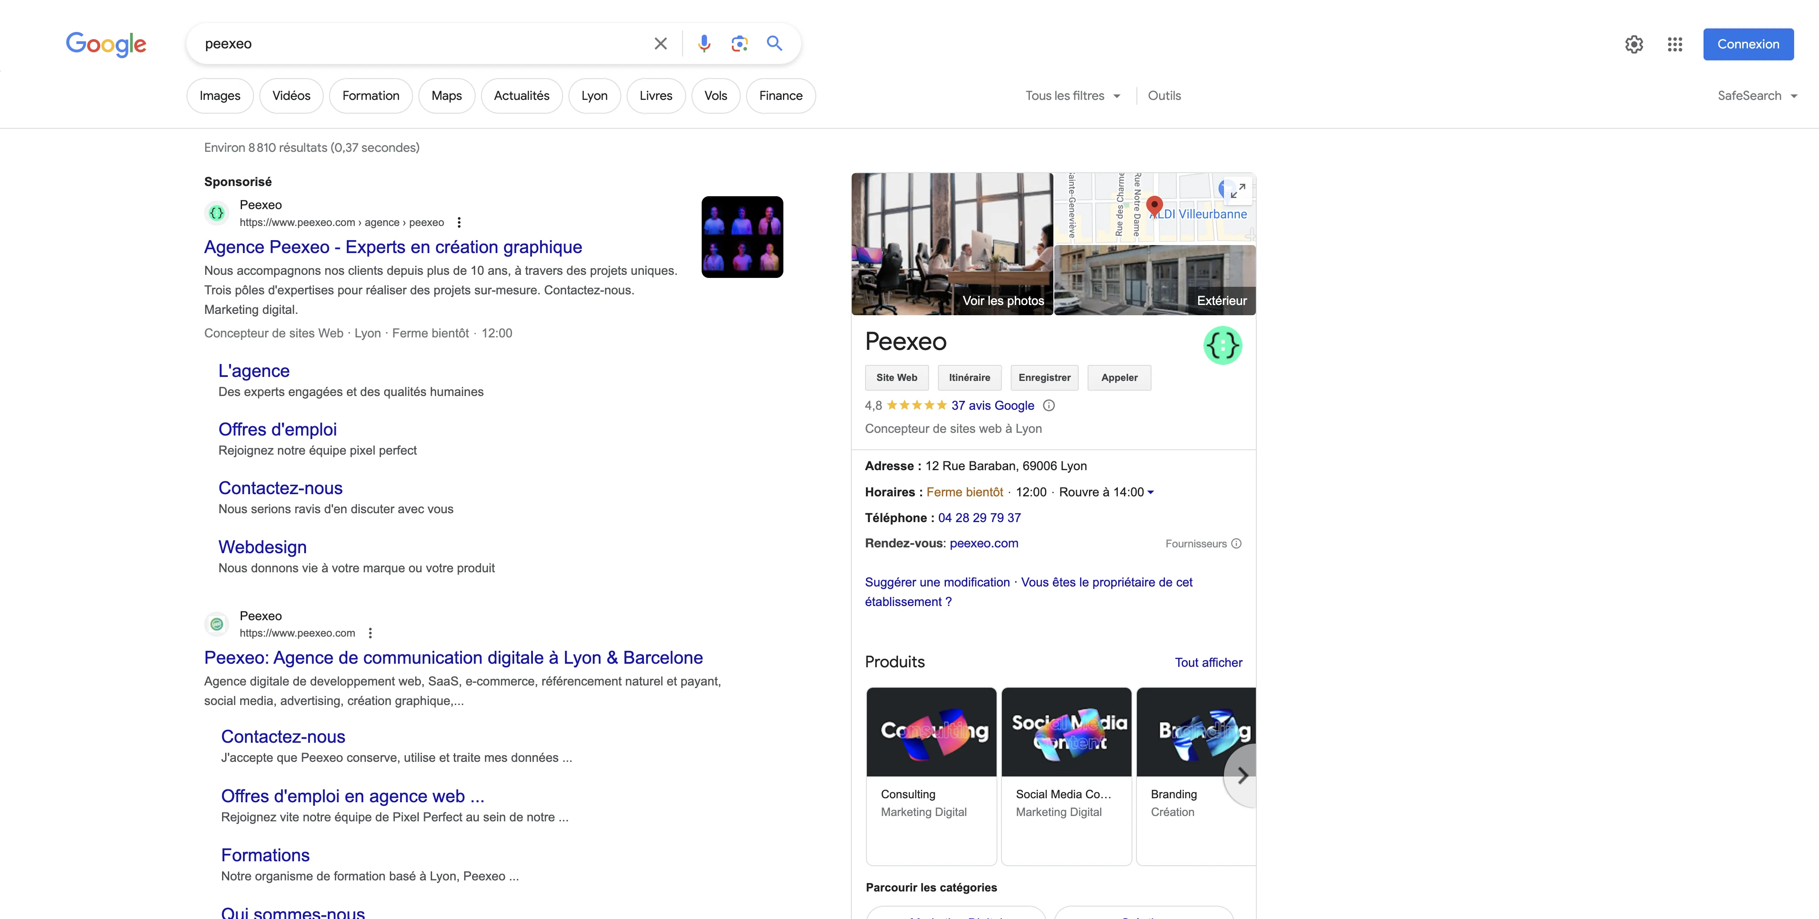Click the magnifying glass search icon

774,44
